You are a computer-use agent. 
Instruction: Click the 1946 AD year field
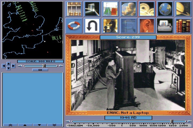point(128,118)
